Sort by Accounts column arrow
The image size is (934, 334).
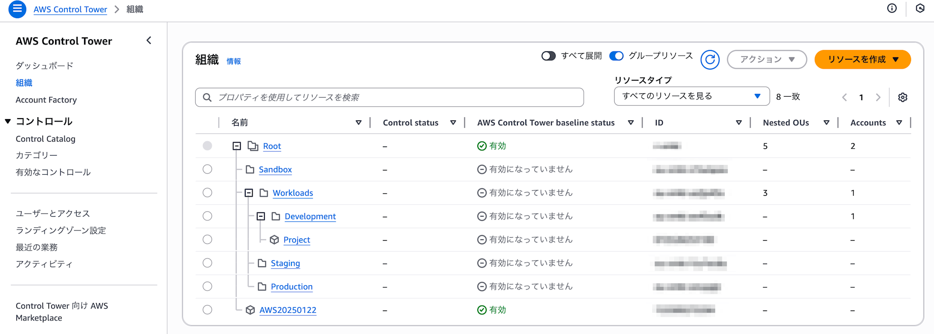click(x=899, y=123)
